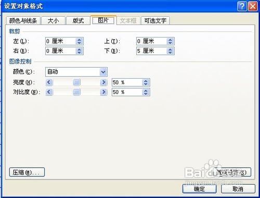Increase the 左(L) crop value with up arrow

[x=80, y=40]
